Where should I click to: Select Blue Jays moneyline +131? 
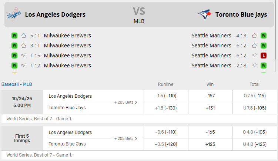210,108
